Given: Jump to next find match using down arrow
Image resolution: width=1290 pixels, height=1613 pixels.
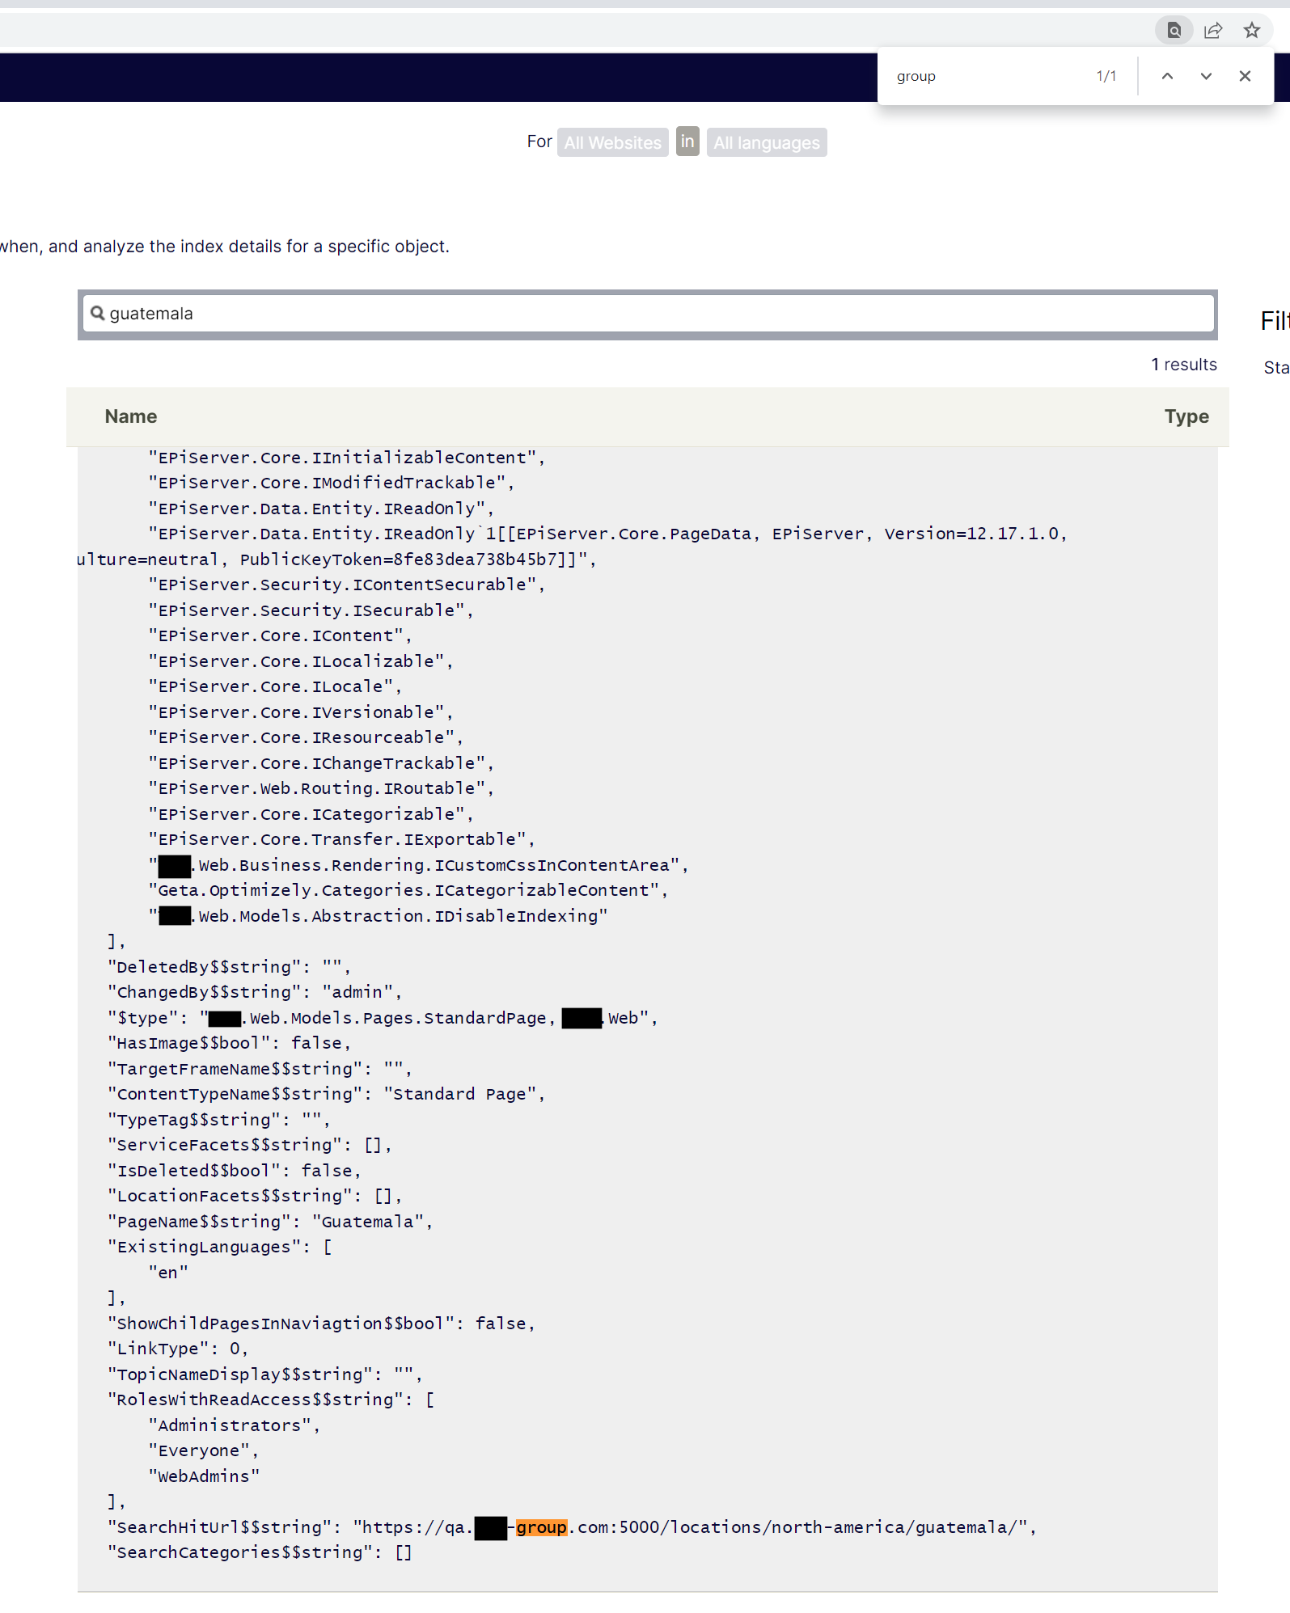Looking at the screenshot, I should tap(1206, 76).
